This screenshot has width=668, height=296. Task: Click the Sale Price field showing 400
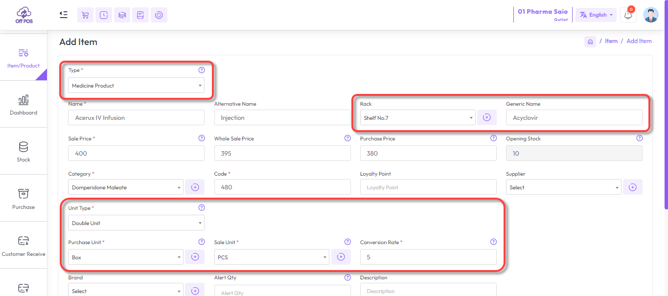click(x=137, y=153)
